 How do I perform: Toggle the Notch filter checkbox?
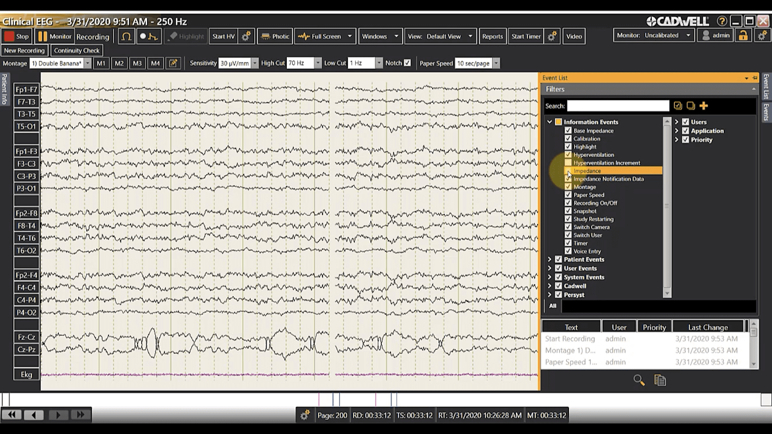407,63
